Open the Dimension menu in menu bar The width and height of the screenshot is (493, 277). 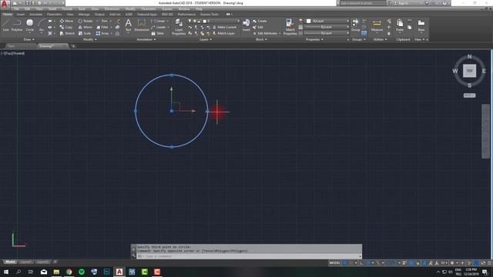coord(112,9)
